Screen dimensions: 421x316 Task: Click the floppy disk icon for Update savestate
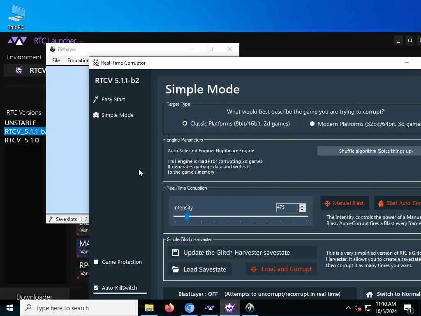coord(175,253)
